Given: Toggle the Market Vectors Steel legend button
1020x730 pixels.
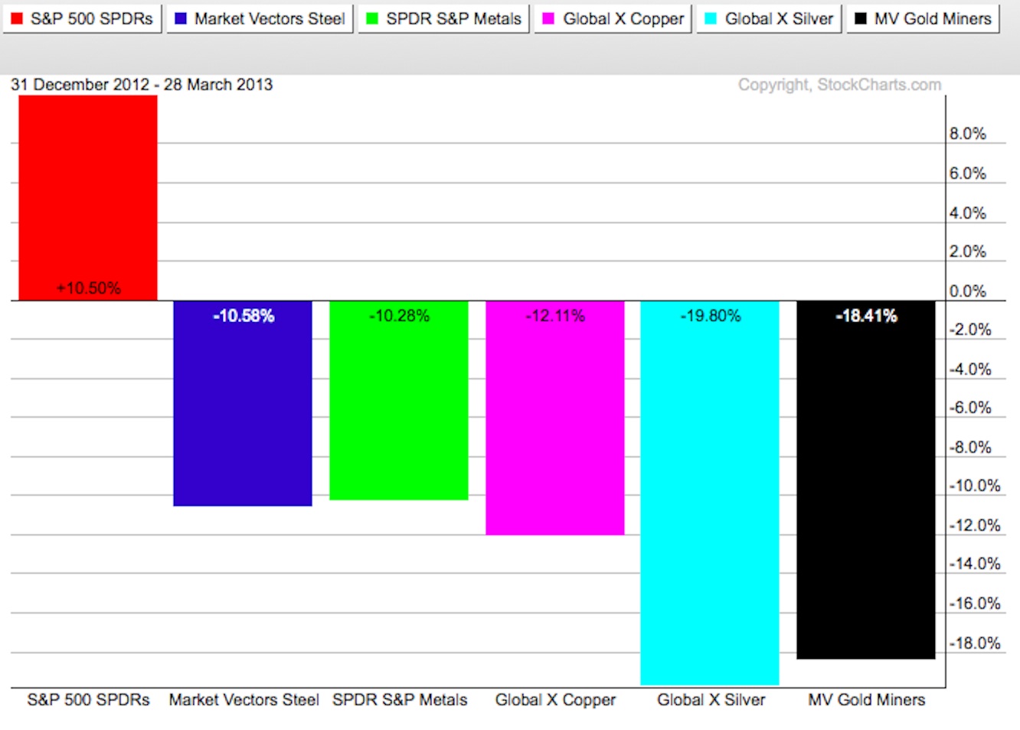Looking at the screenshot, I should pyautogui.click(x=260, y=18).
